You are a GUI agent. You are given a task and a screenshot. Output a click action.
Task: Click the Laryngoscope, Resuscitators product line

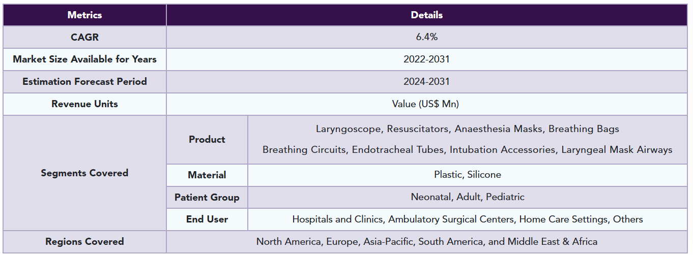point(467,129)
